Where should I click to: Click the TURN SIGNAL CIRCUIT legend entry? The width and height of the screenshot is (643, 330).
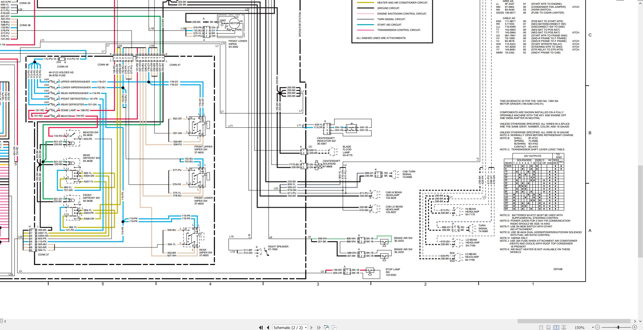tap(391, 19)
